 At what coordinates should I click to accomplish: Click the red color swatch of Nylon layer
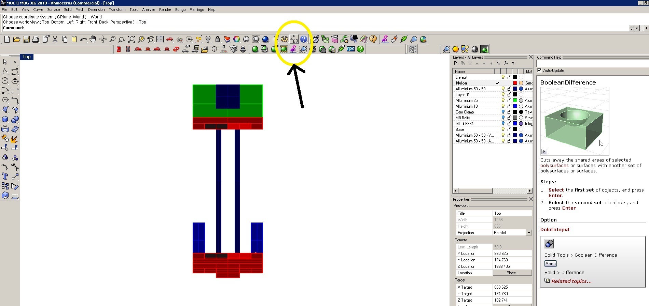[x=515, y=83]
